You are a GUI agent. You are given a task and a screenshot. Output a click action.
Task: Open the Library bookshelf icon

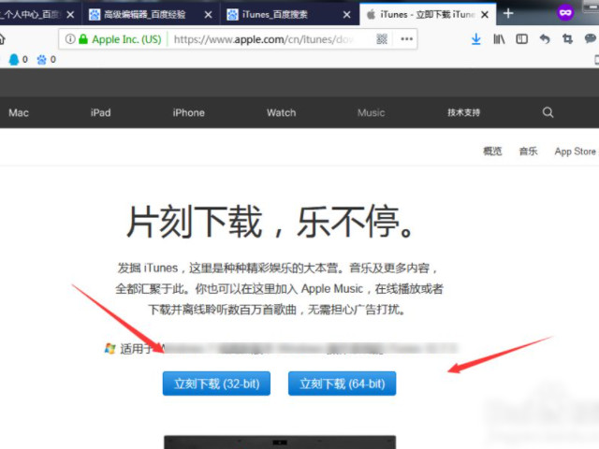point(499,39)
